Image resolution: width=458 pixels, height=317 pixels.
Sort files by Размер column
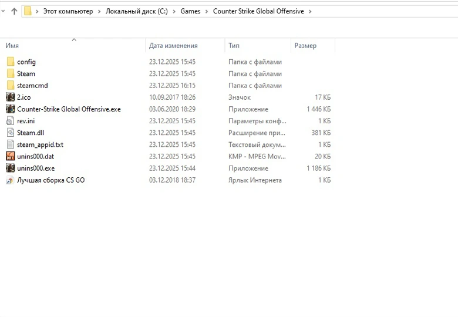[x=305, y=46]
